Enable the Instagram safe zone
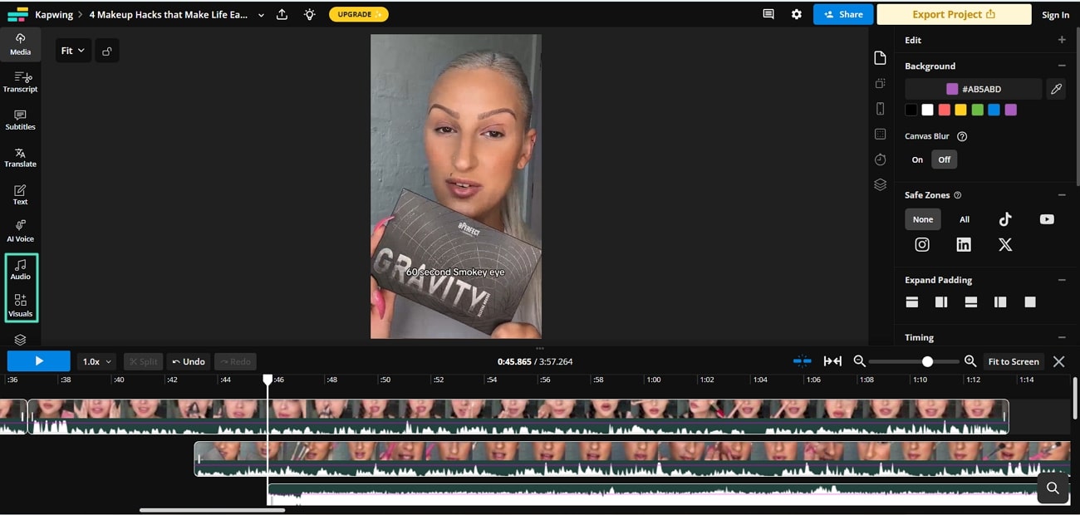Screen dimensions: 1080x515 pos(922,244)
